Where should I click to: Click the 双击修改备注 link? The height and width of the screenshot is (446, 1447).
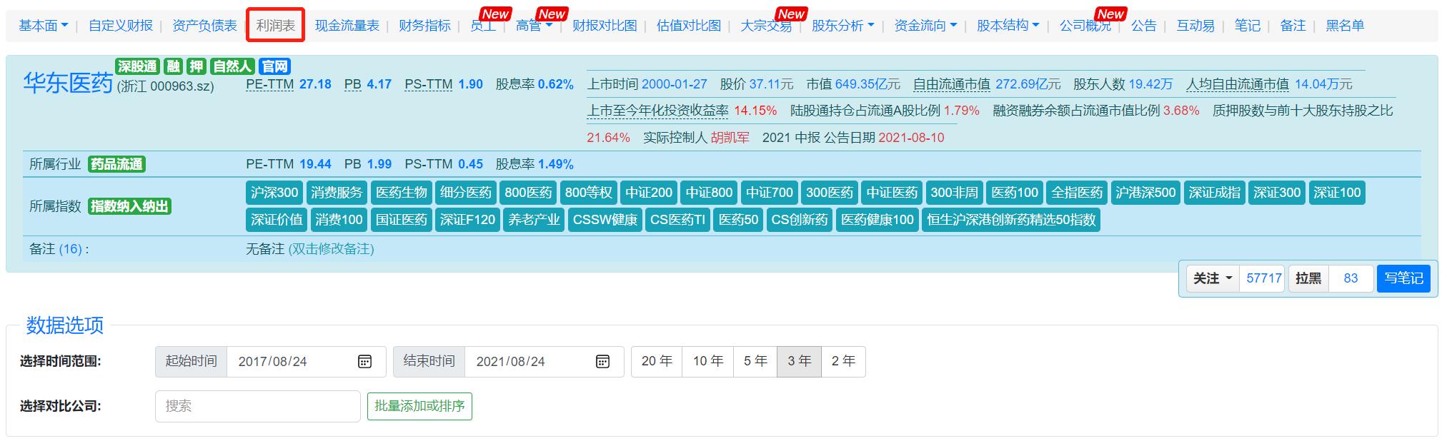(x=331, y=249)
